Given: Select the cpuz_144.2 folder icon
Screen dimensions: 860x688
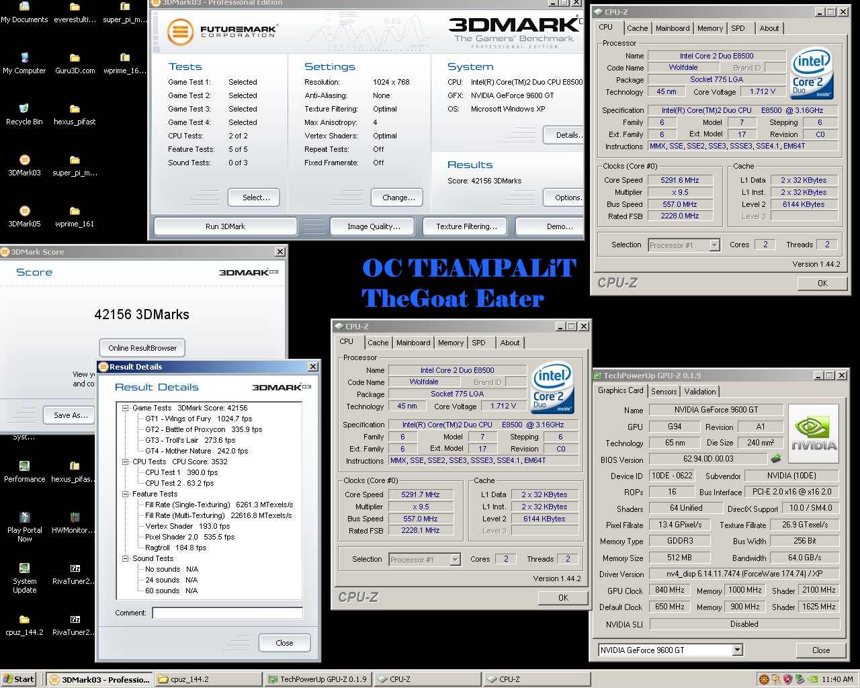Looking at the screenshot, I should [24, 625].
